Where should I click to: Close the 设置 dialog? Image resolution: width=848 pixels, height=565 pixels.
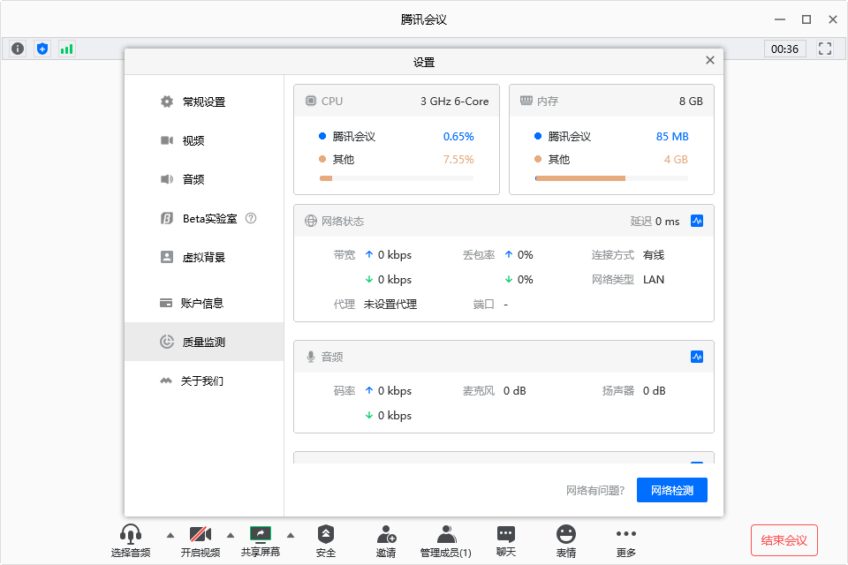click(x=710, y=60)
